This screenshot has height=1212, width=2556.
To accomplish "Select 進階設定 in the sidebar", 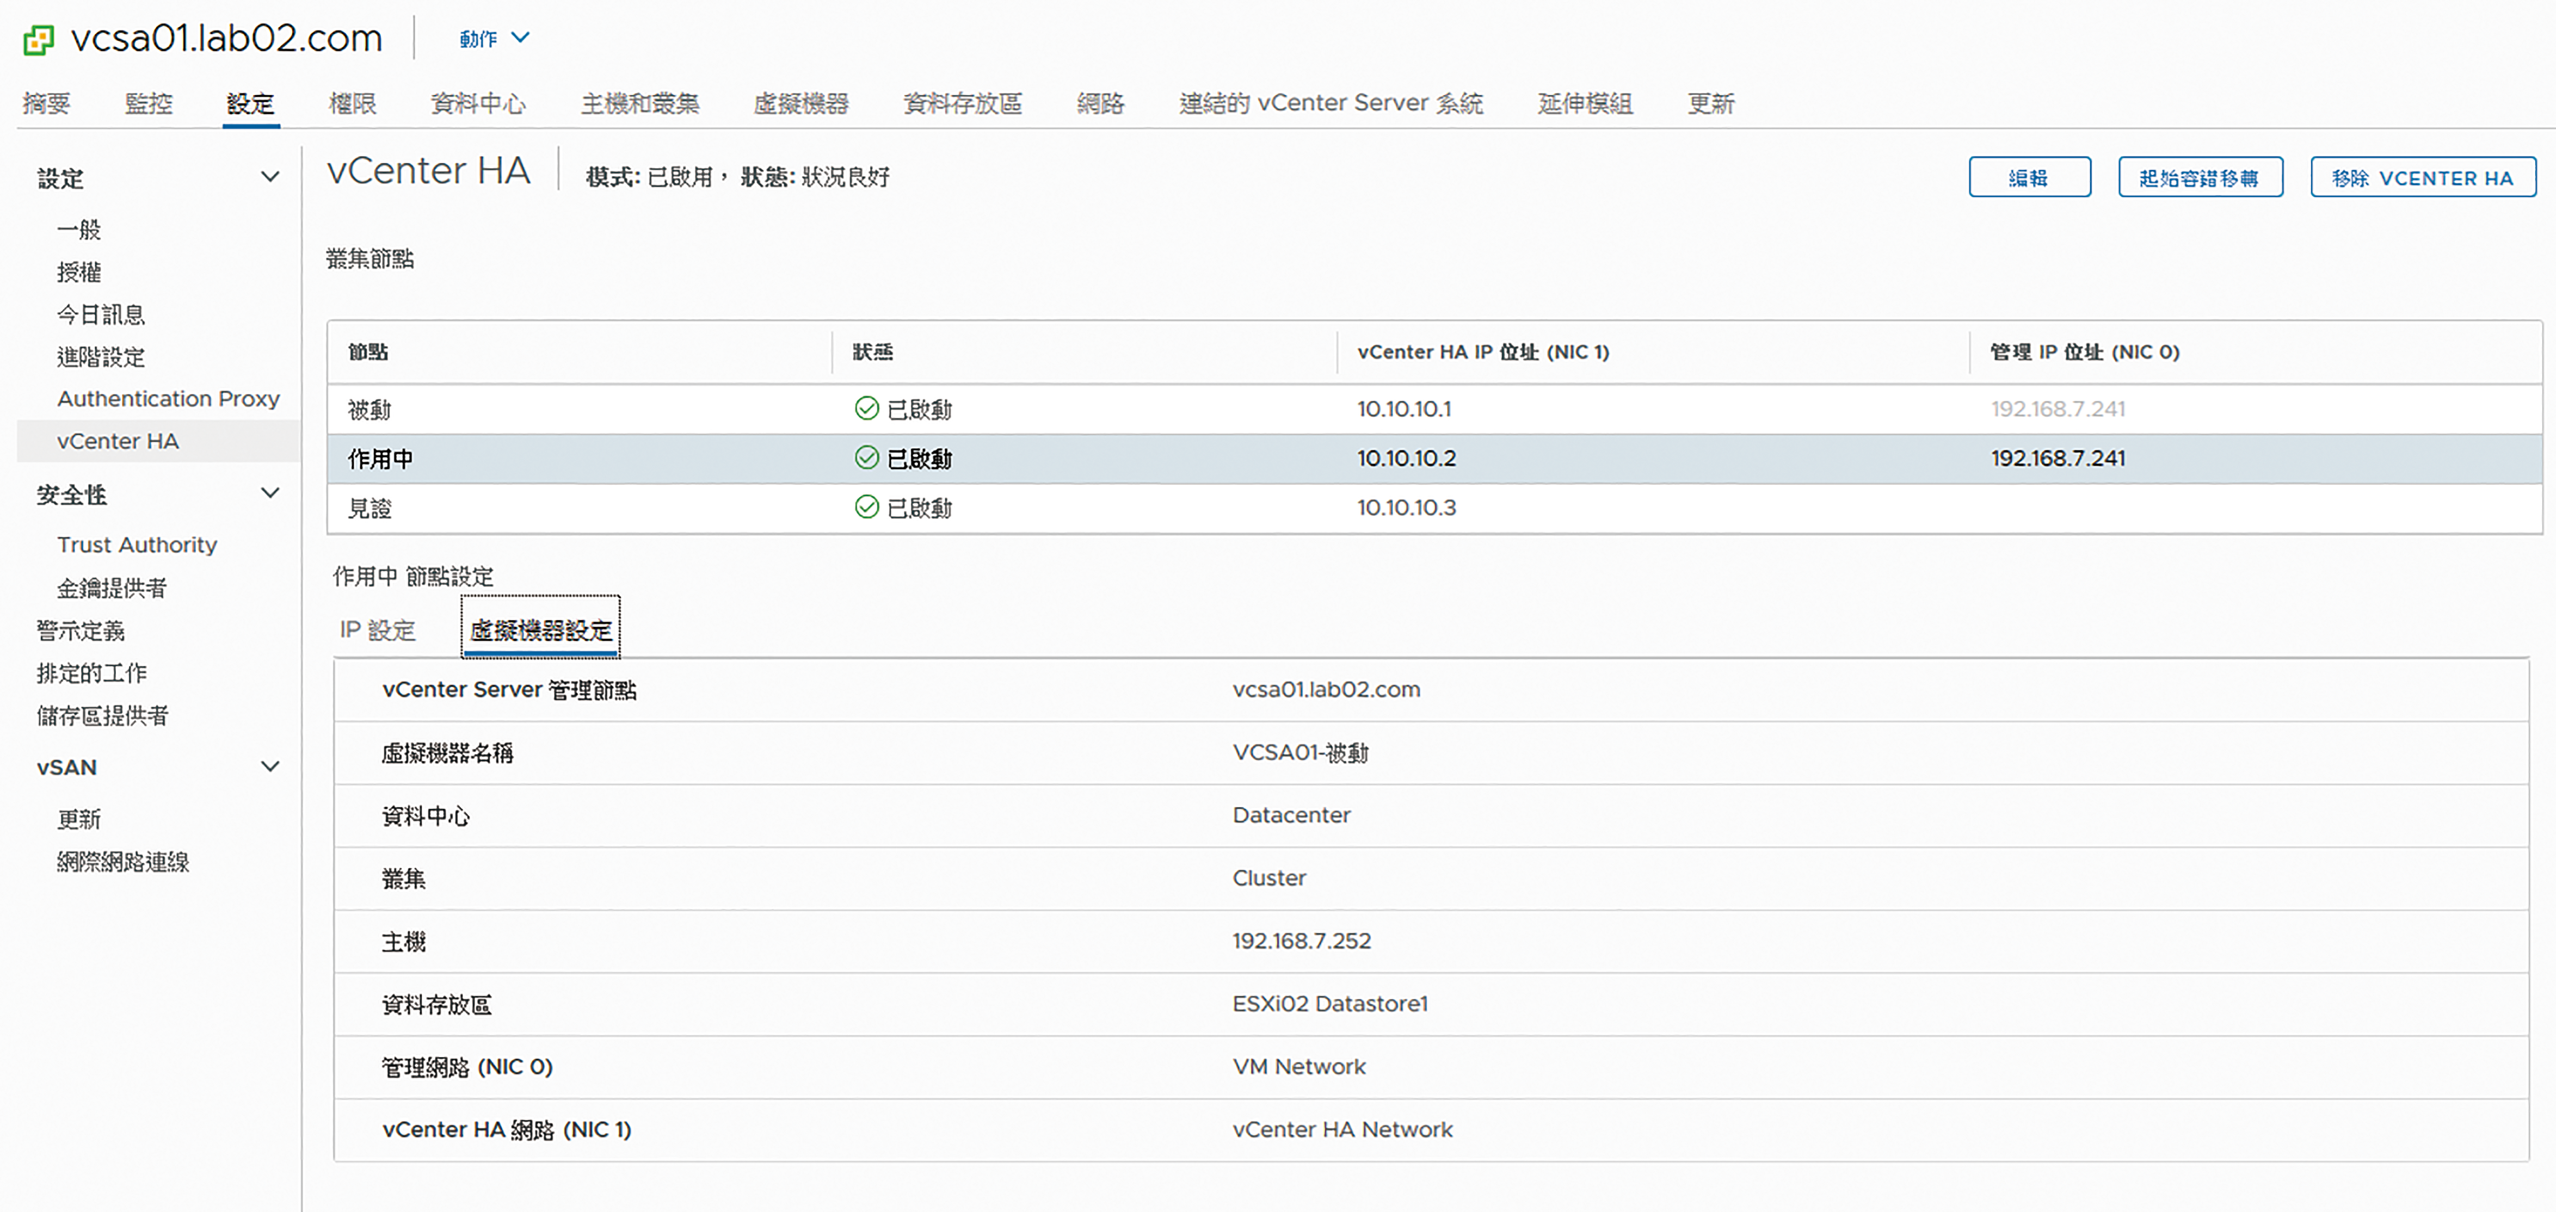I will (101, 357).
